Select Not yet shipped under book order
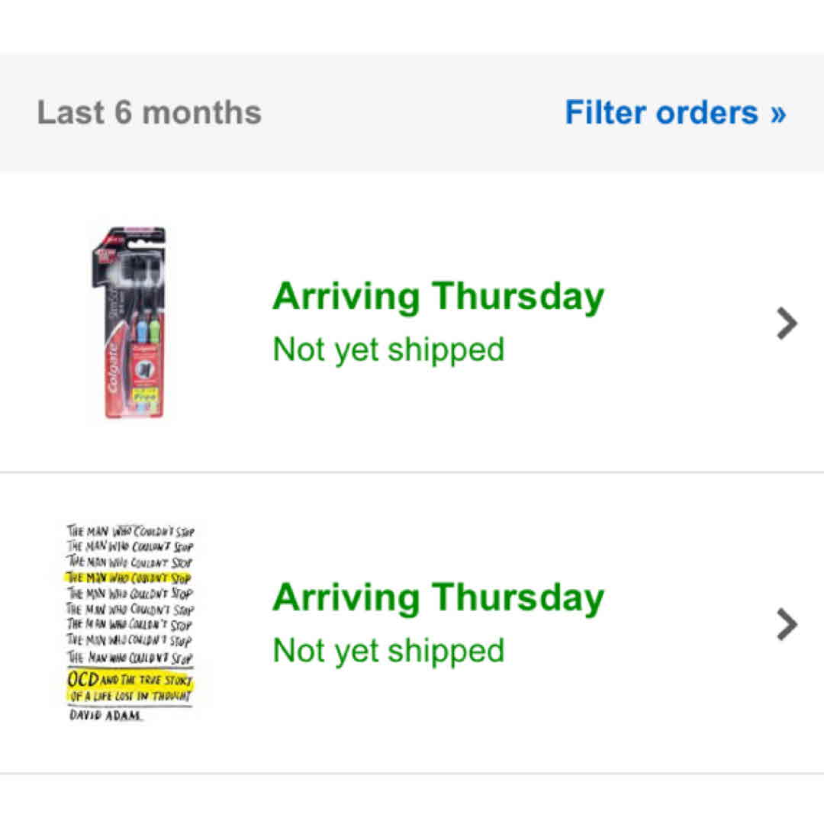Viewport: 824px width, 824px height. tap(388, 650)
